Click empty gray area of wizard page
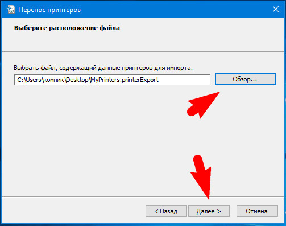The image size is (286, 226). 95,142
